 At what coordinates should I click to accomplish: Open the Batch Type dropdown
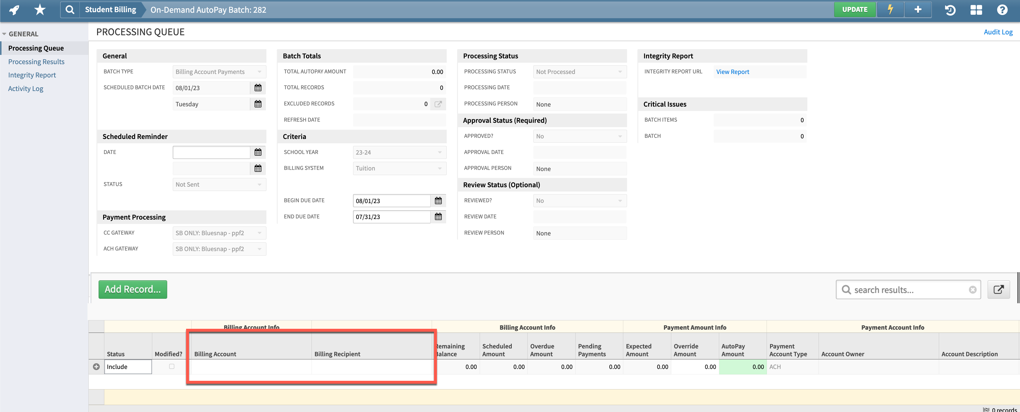(x=219, y=72)
